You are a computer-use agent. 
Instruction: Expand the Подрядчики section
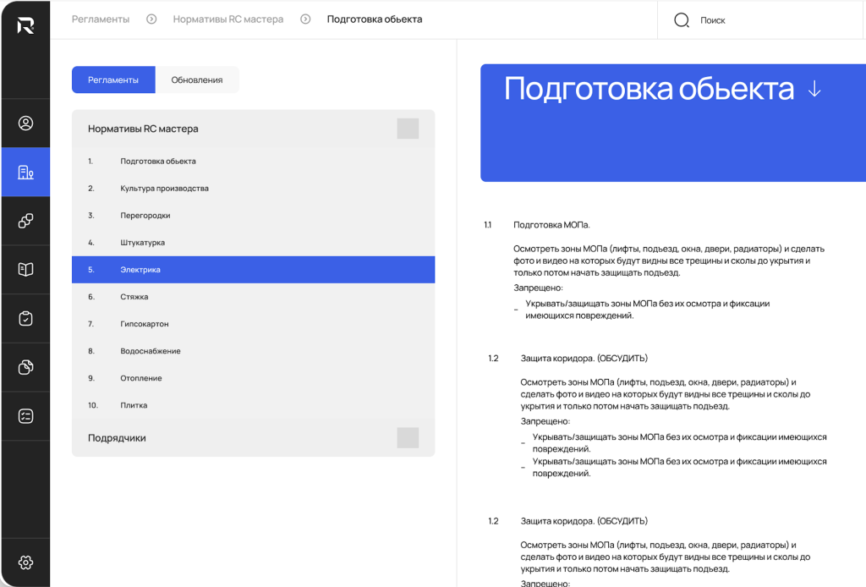tap(408, 437)
